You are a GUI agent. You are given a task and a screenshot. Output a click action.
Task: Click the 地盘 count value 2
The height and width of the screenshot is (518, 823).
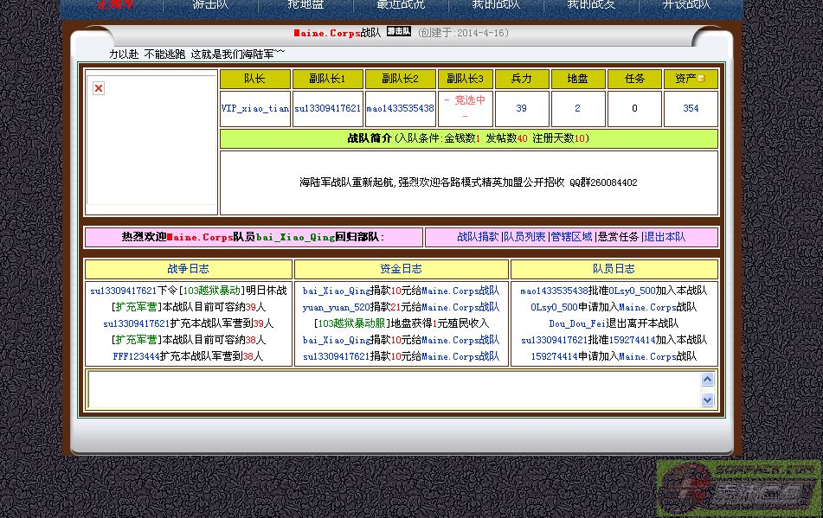(x=577, y=109)
